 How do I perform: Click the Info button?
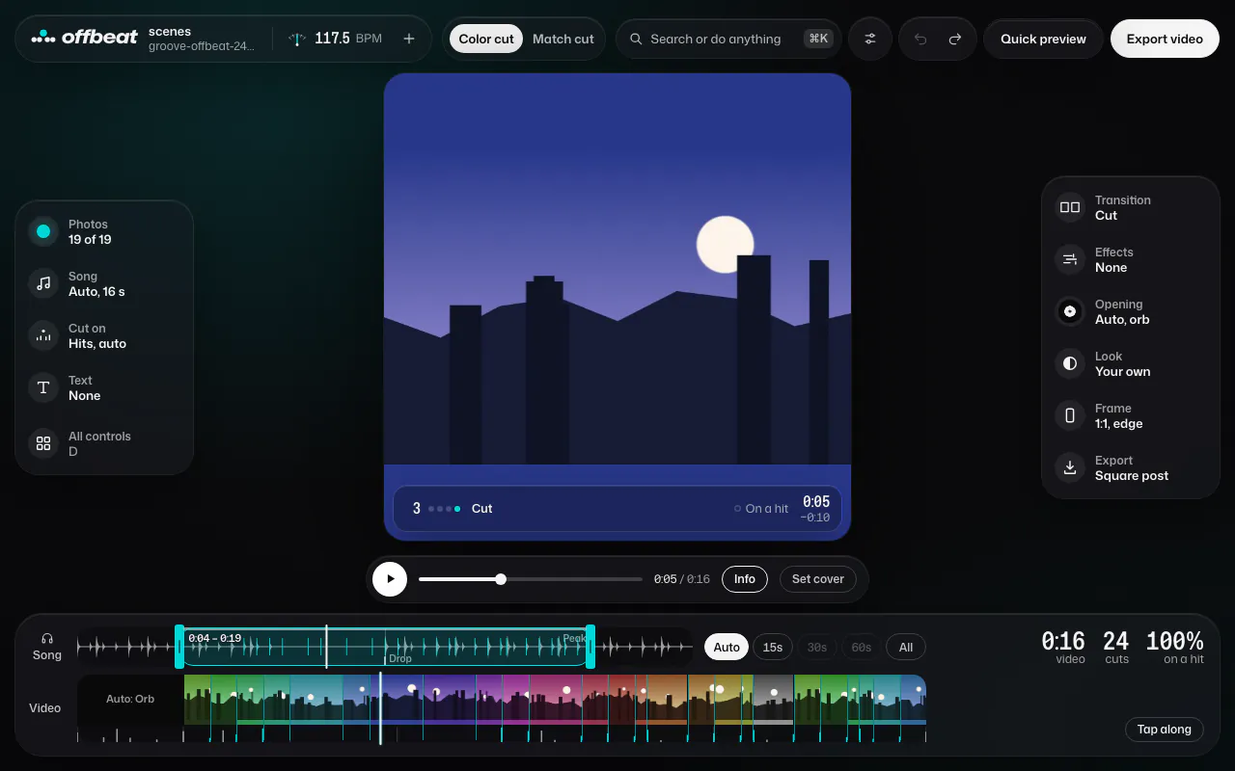point(745,579)
